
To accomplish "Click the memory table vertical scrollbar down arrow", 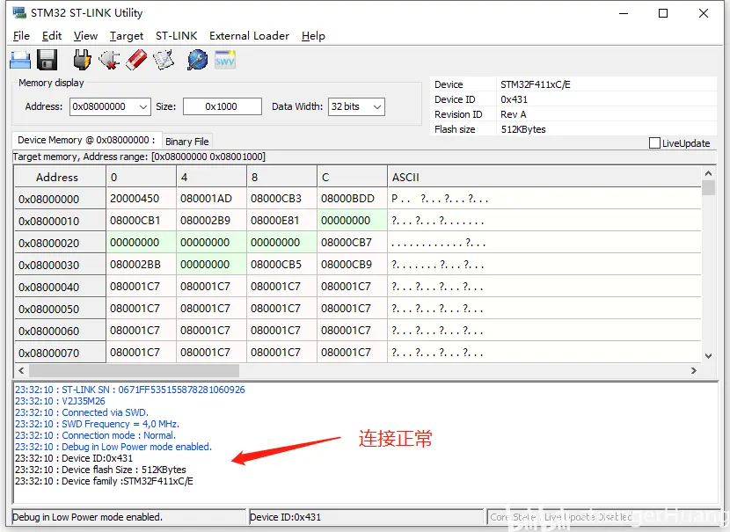I will (x=709, y=355).
